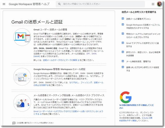Open the account profile avatar
The height and width of the screenshot is (128, 165).
click(159, 4)
